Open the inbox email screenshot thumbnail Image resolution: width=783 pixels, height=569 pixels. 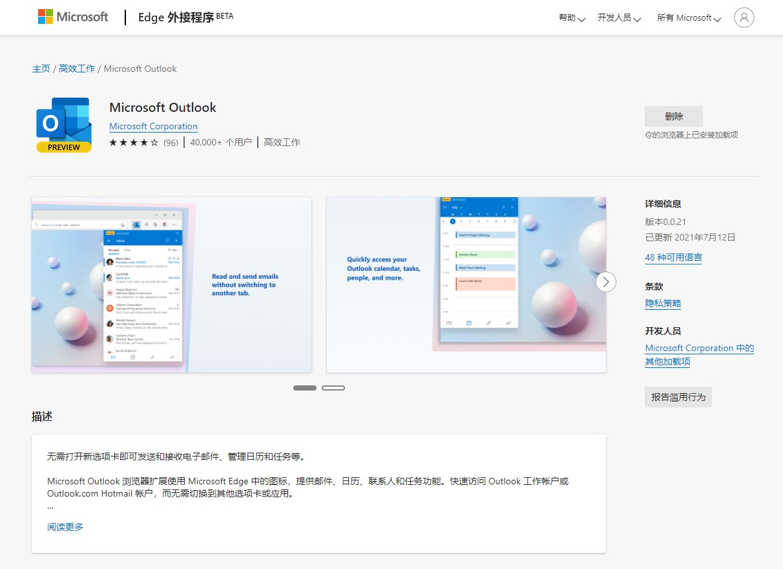(172, 284)
